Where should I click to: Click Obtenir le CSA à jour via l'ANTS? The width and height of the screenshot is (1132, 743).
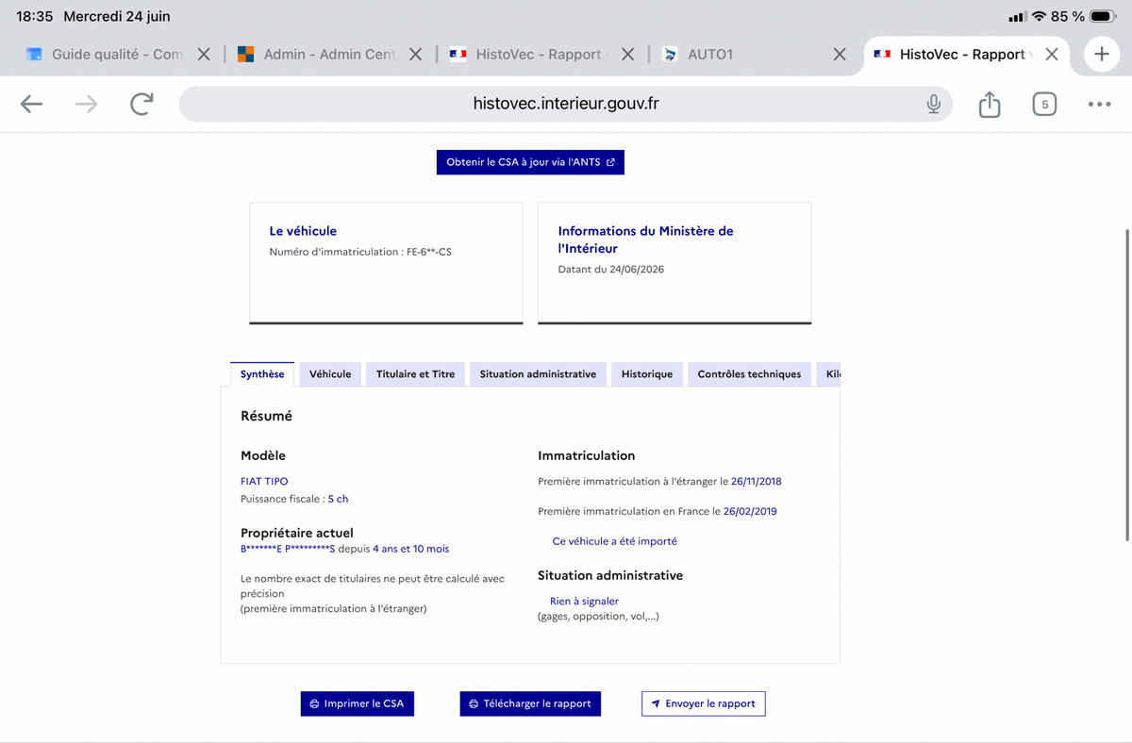click(x=530, y=162)
